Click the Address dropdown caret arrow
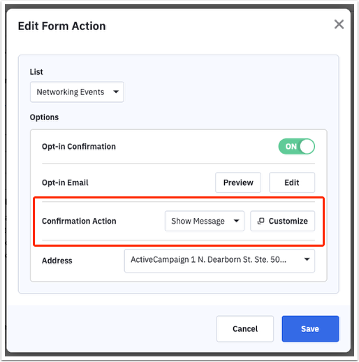359x362 pixels. coord(307,259)
